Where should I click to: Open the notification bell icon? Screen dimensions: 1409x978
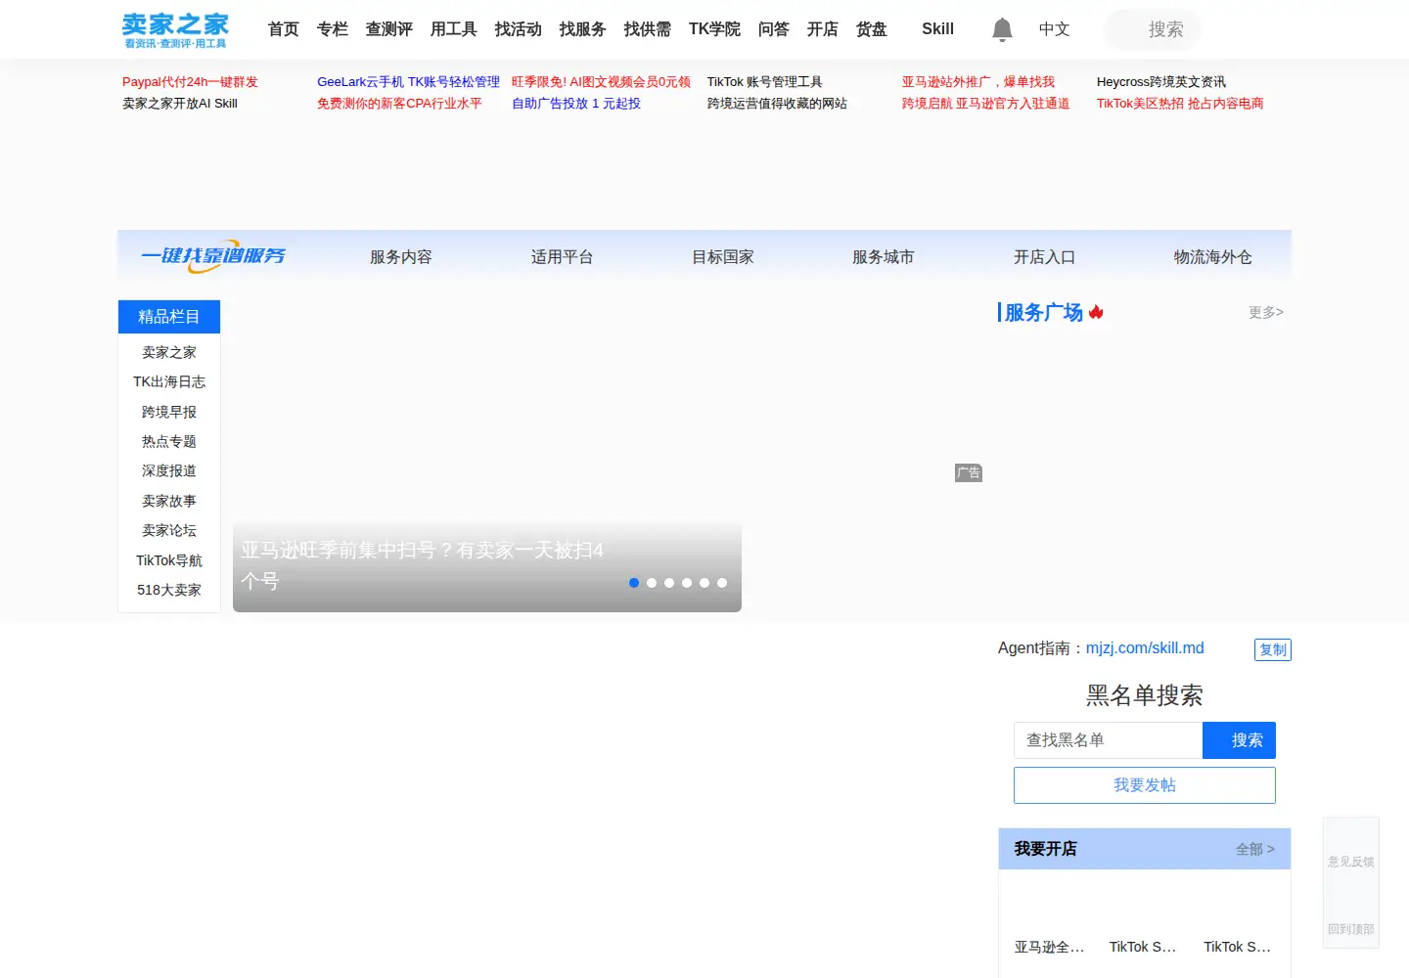pyautogui.click(x=1002, y=29)
